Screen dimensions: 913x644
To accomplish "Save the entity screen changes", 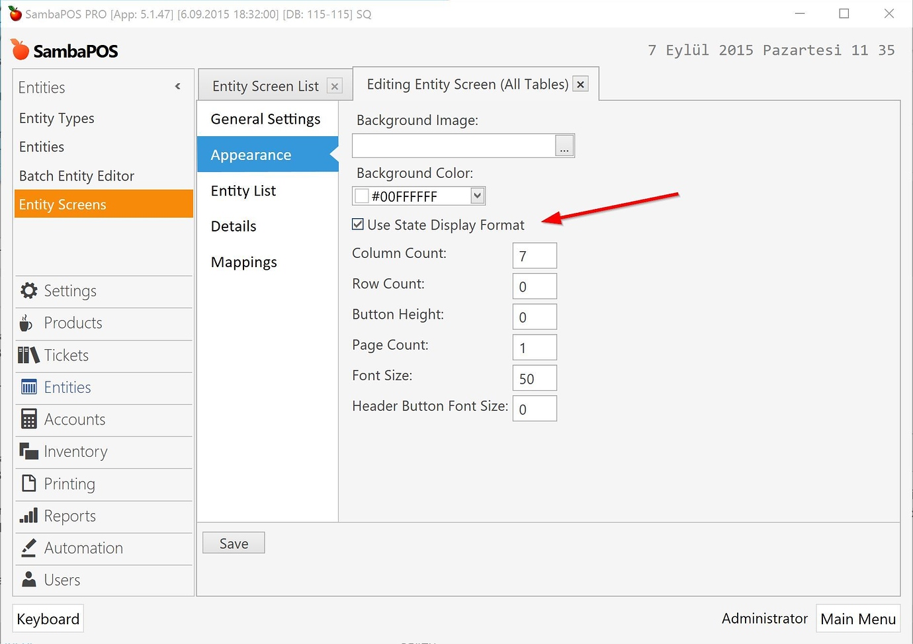I will [233, 542].
